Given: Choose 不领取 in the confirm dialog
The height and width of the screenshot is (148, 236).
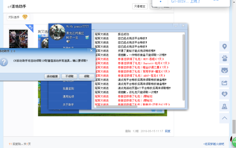Looking at the screenshot, I should [x=70, y=76].
